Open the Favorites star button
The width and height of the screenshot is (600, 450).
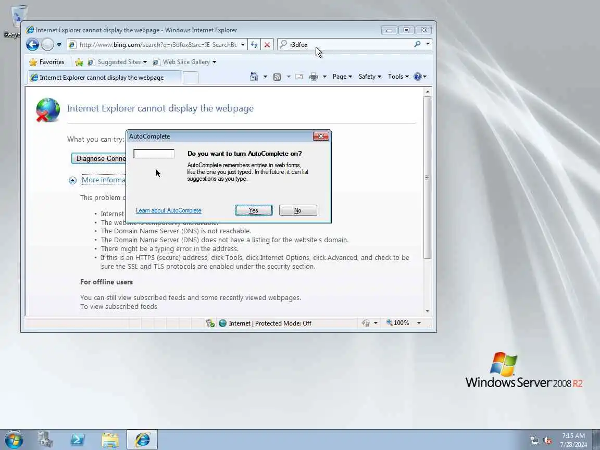click(x=47, y=62)
